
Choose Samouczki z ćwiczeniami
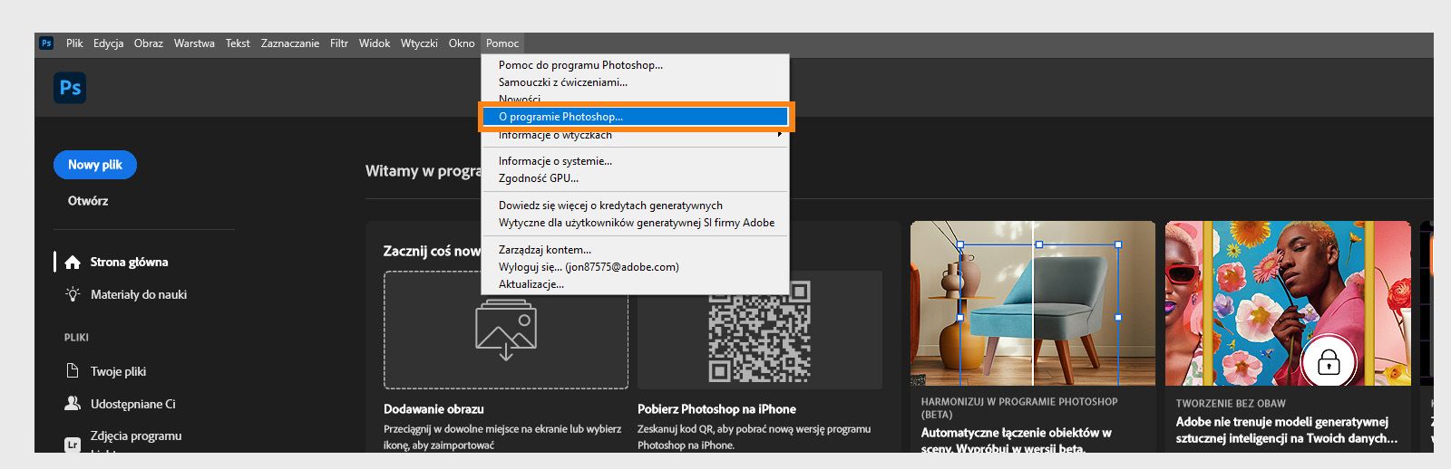(635, 82)
